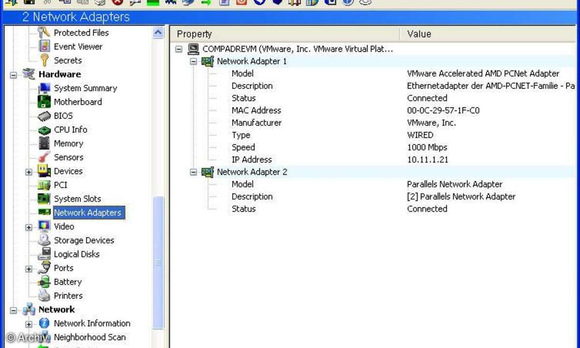This screenshot has width=580, height=348.
Task: Click the VMware, Inc. manufacturer value
Action: pos(431,123)
